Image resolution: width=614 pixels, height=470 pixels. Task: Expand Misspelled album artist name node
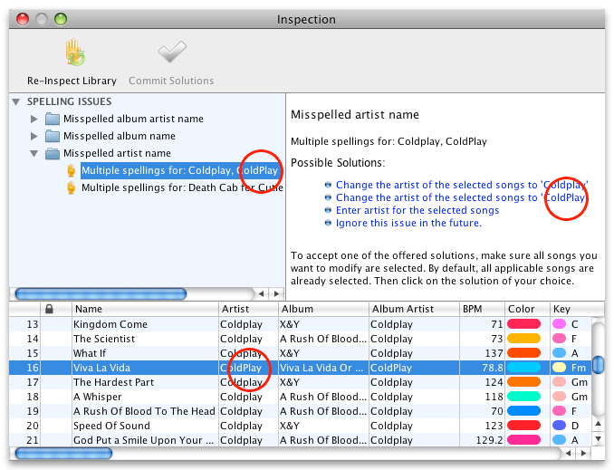(x=34, y=119)
